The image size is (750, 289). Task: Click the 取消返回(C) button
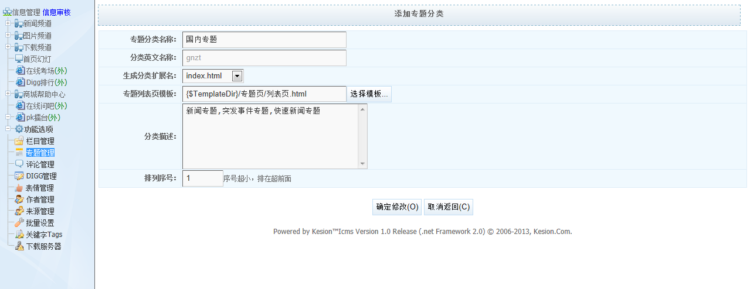pos(449,207)
